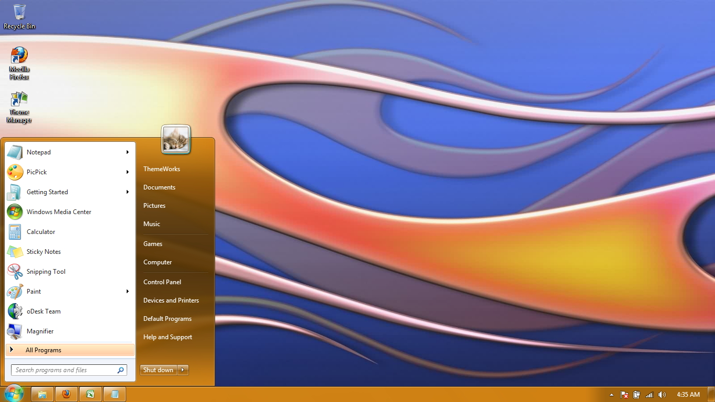Open the shut down options arrow
Screen dimensions: 715x402
click(183, 370)
